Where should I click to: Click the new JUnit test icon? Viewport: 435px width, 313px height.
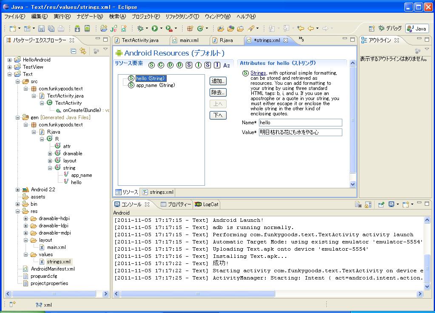[x=114, y=28]
